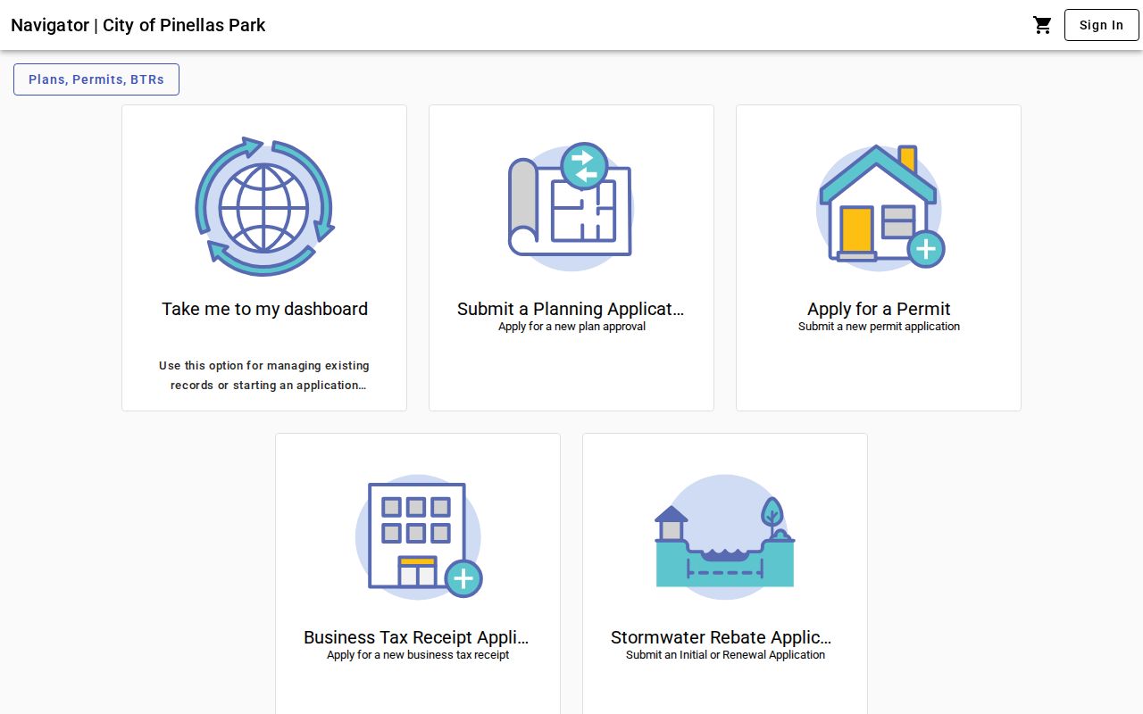Click the blueprint planning application icon
1143x714 pixels.
[571, 207]
